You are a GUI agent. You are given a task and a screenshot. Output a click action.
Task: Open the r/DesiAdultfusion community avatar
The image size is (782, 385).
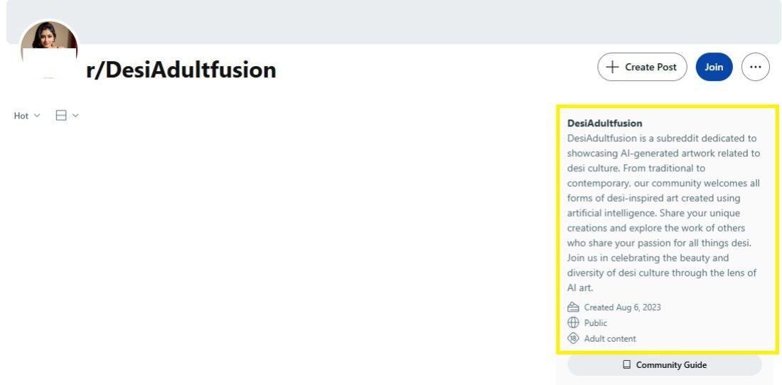pyautogui.click(x=49, y=45)
